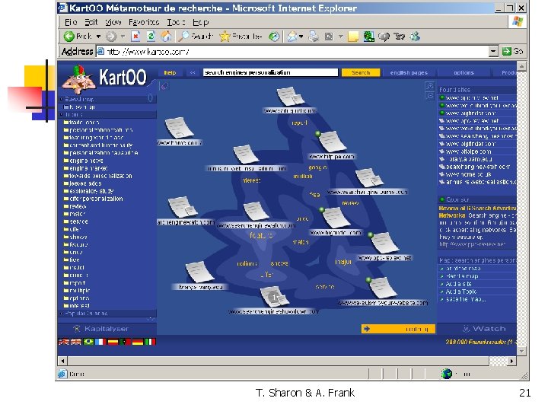The image size is (548, 411).
Task: Open the View menu
Action: 113,22
